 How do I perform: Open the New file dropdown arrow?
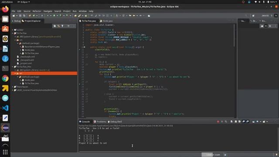coord(17,16)
